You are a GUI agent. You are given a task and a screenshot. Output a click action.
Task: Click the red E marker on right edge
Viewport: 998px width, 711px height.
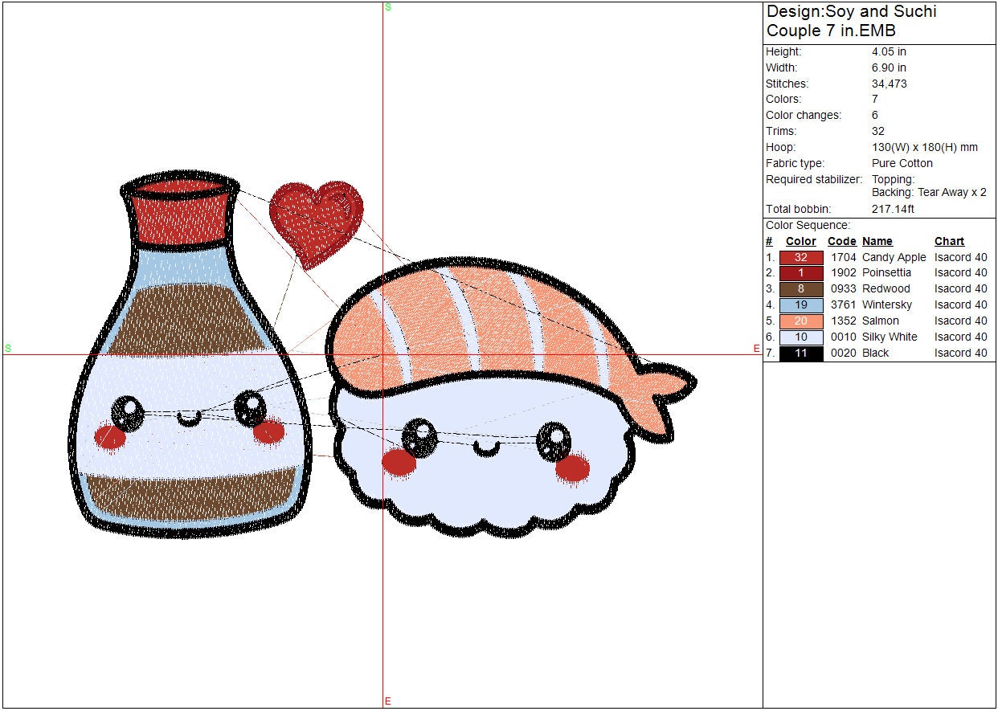pos(756,349)
